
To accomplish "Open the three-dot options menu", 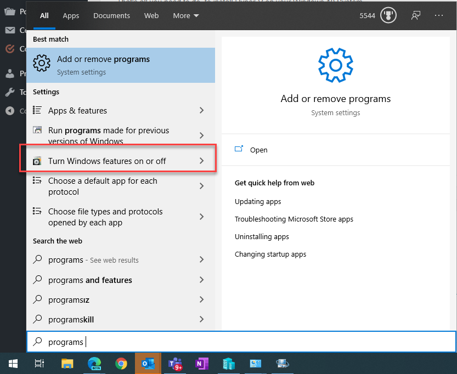I will (x=438, y=16).
